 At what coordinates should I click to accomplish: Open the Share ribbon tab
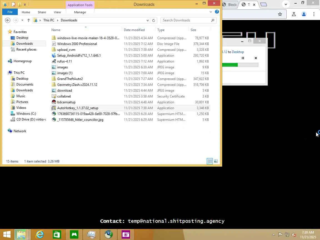[42, 12]
